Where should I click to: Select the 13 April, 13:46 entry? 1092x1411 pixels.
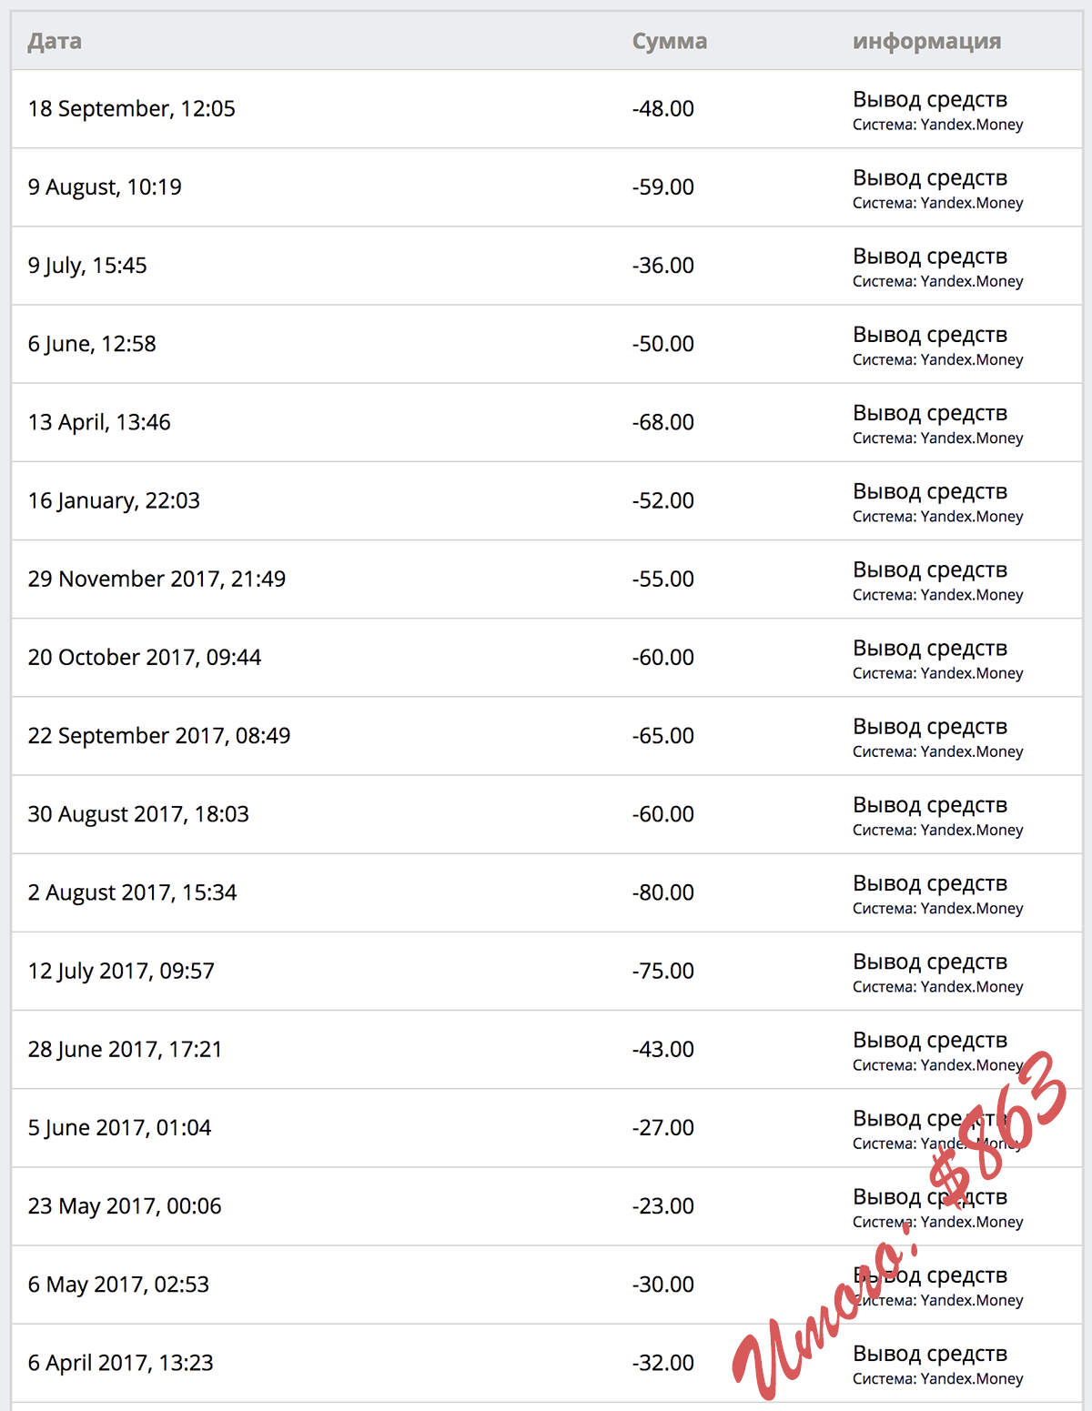99,422
